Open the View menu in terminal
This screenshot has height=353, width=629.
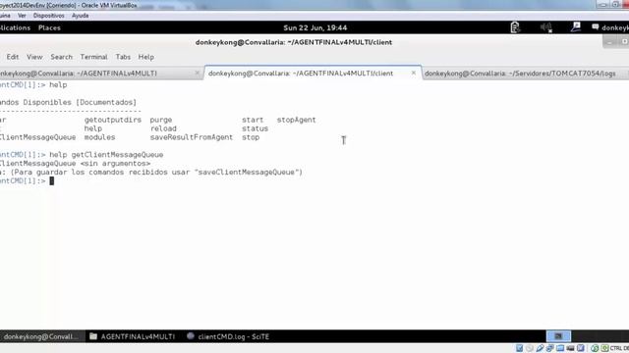click(34, 57)
